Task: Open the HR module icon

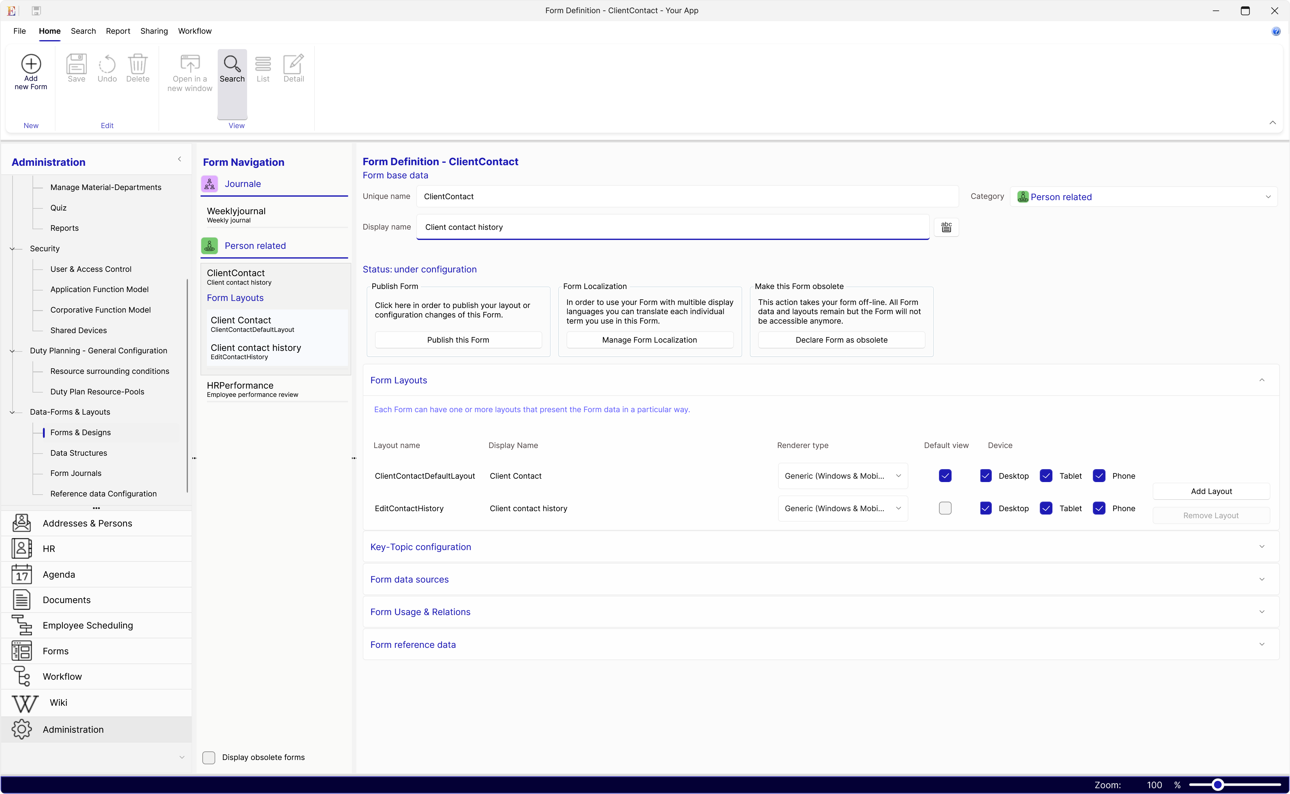Action: pos(21,549)
